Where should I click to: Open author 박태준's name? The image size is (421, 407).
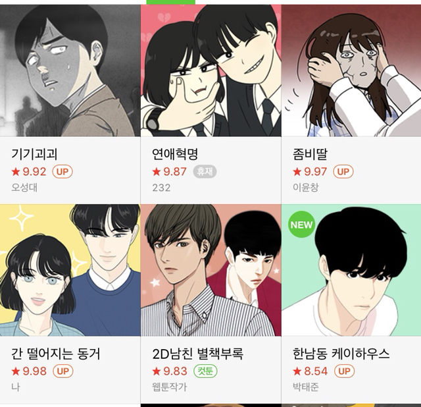(x=305, y=387)
